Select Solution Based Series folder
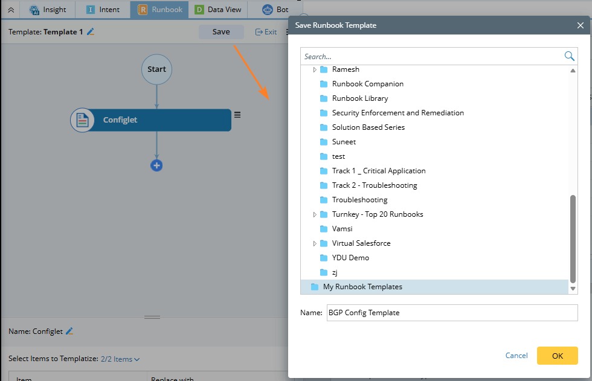 pyautogui.click(x=368, y=127)
